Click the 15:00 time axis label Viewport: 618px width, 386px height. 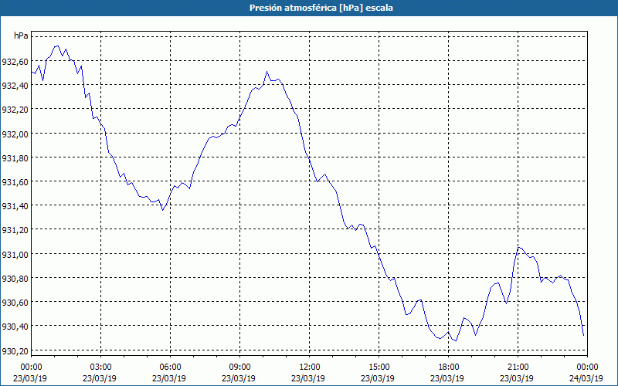click(x=379, y=367)
